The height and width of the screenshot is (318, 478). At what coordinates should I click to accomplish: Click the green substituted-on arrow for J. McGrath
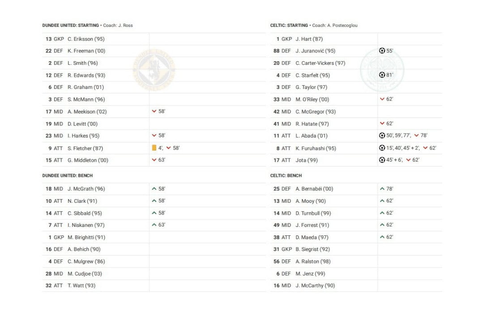click(154, 189)
